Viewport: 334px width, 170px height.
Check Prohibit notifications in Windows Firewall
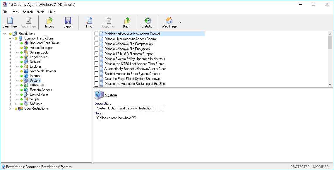(x=97, y=34)
